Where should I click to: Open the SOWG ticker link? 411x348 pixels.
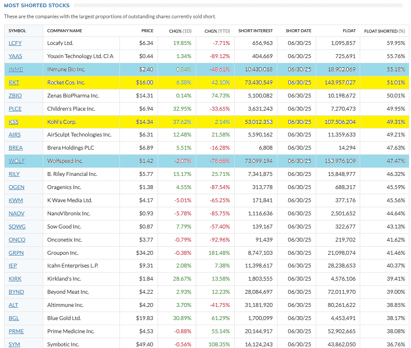pos(17,226)
